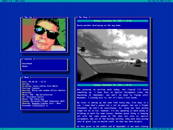Viewport: 173px width, 130px height.
Task: Click The Blog panel title
Action: (83, 17)
